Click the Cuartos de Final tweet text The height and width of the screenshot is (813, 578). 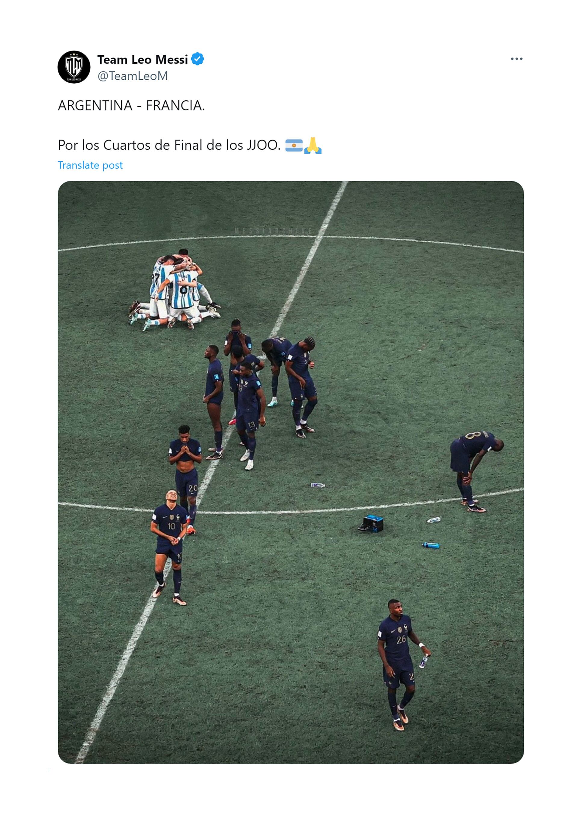click(169, 145)
